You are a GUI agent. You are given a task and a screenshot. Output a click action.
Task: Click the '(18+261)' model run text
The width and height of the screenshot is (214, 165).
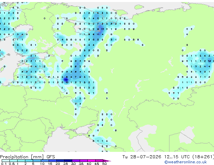point(203,157)
